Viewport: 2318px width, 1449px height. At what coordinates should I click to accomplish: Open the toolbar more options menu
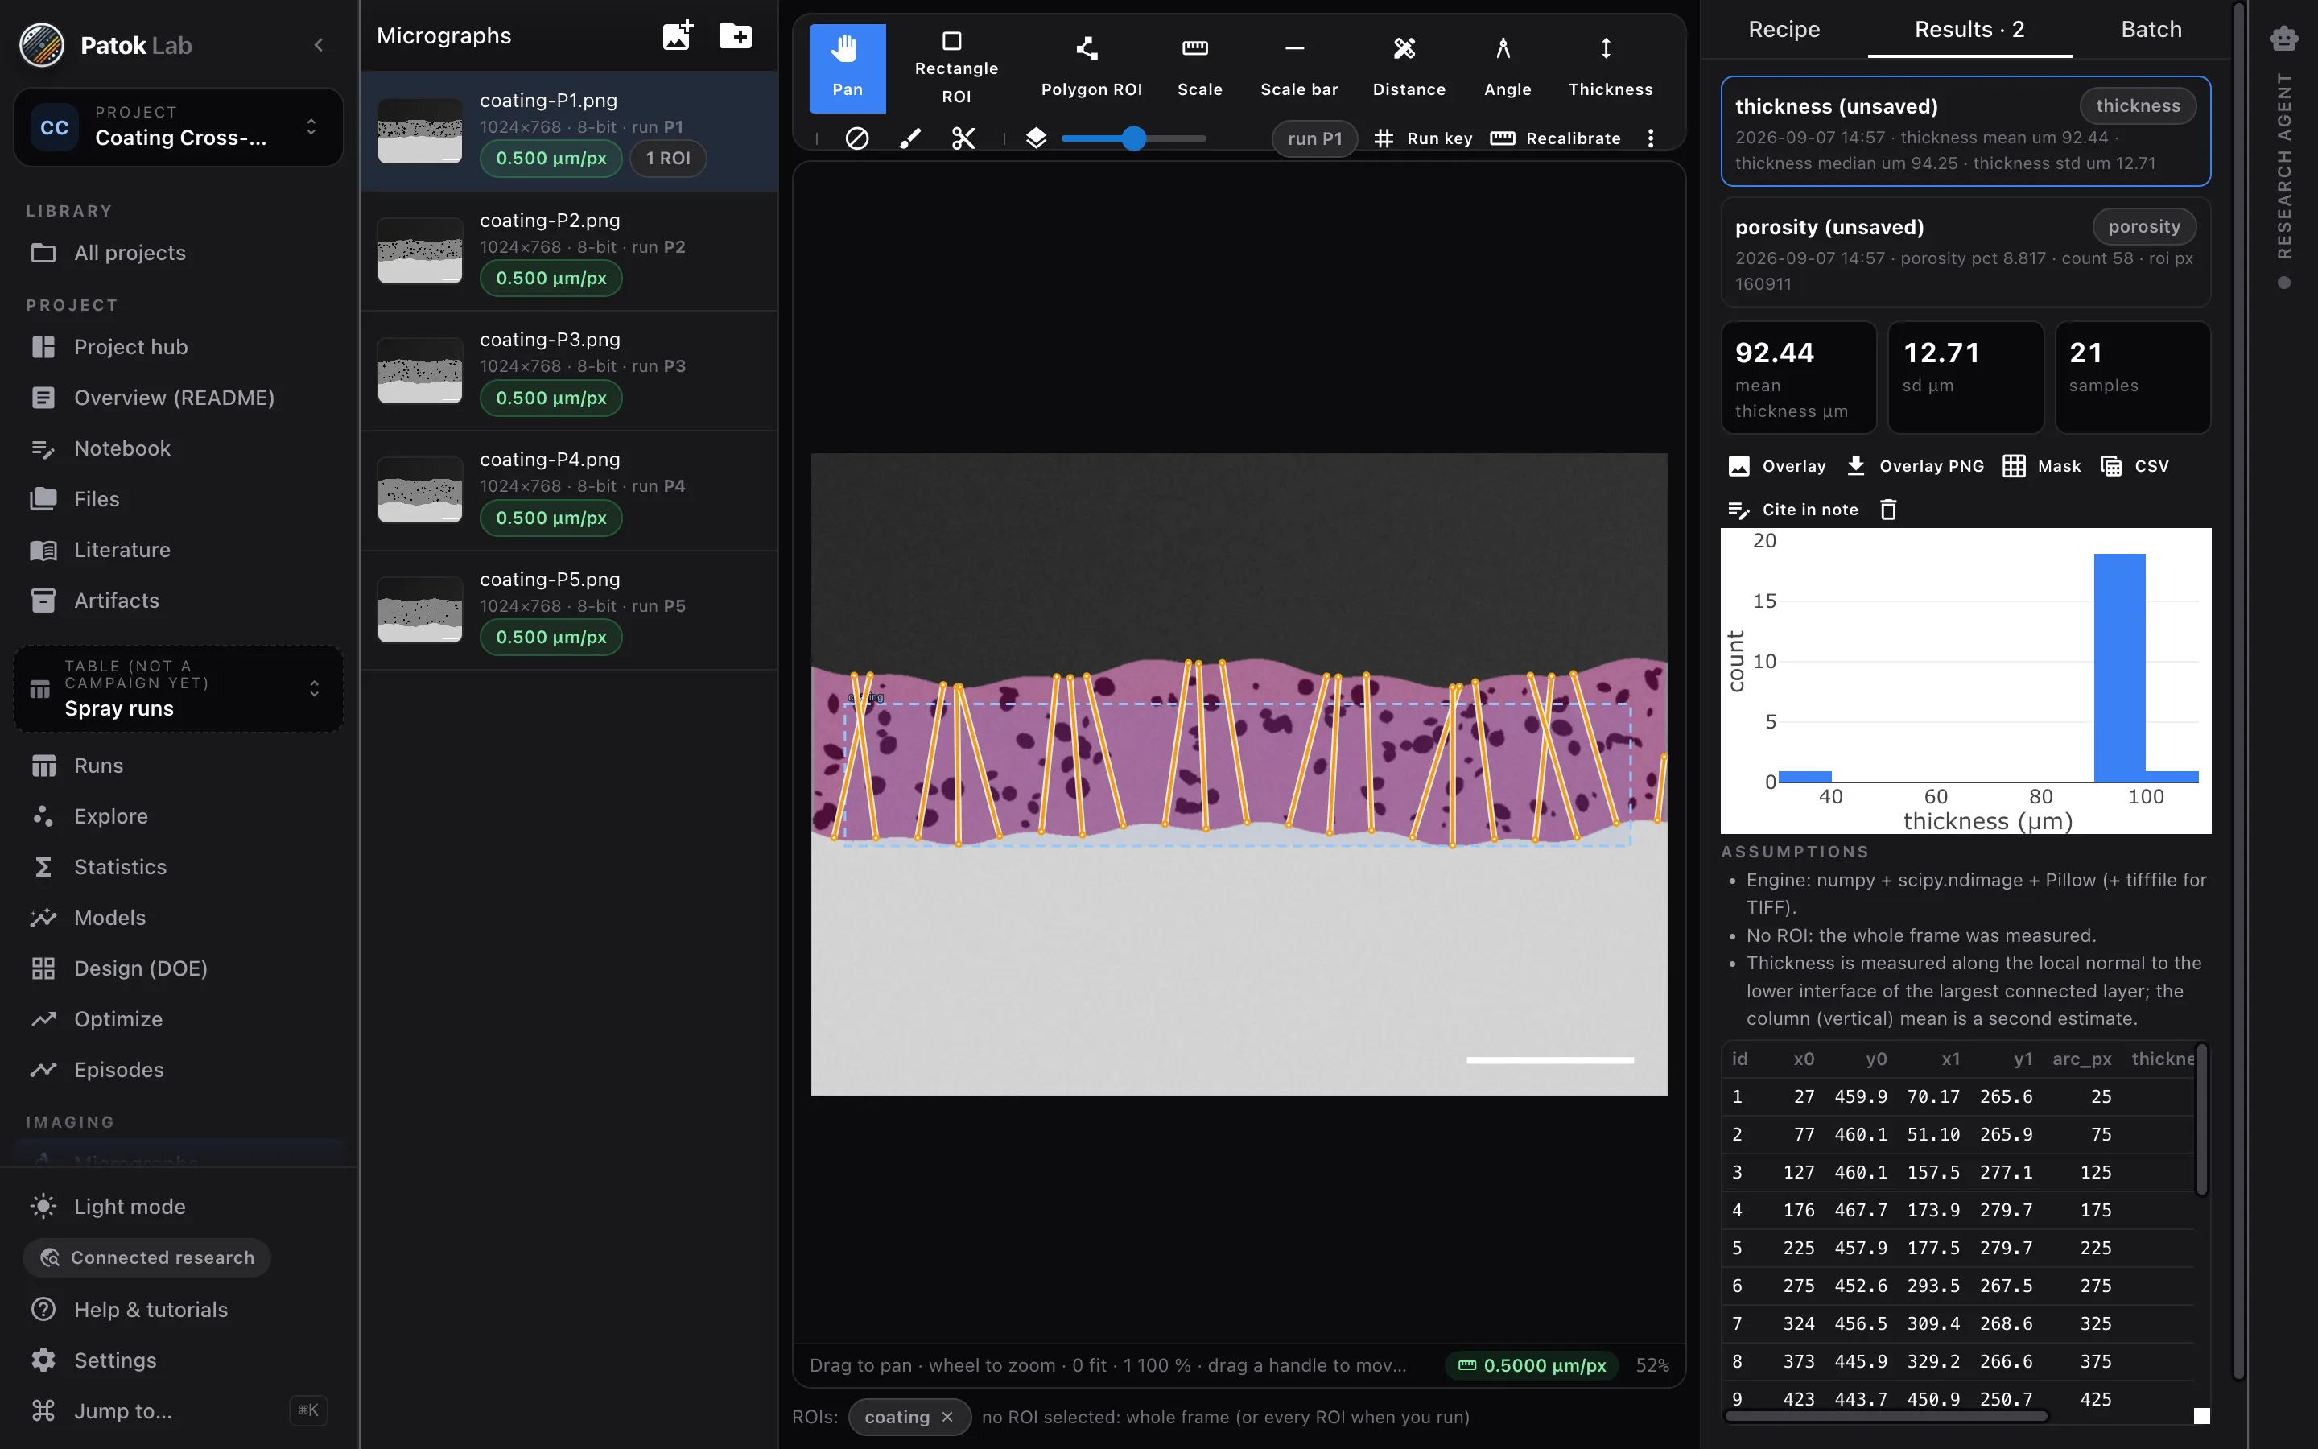pos(1651,138)
